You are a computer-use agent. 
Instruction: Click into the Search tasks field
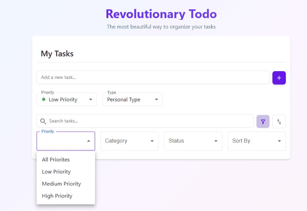[145, 121]
